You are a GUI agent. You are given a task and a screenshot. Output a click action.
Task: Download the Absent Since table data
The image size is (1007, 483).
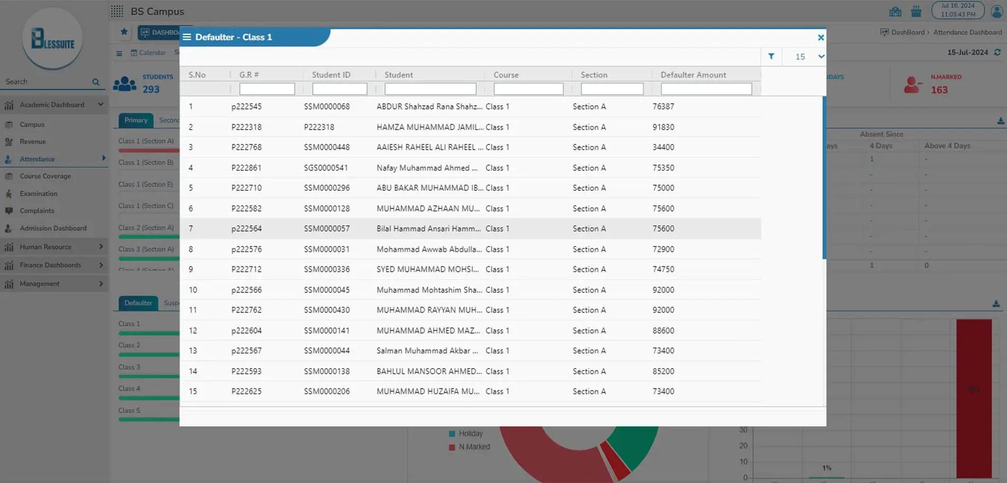(1000, 121)
